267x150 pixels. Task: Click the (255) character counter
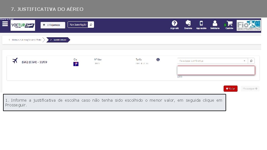[x=180, y=77]
